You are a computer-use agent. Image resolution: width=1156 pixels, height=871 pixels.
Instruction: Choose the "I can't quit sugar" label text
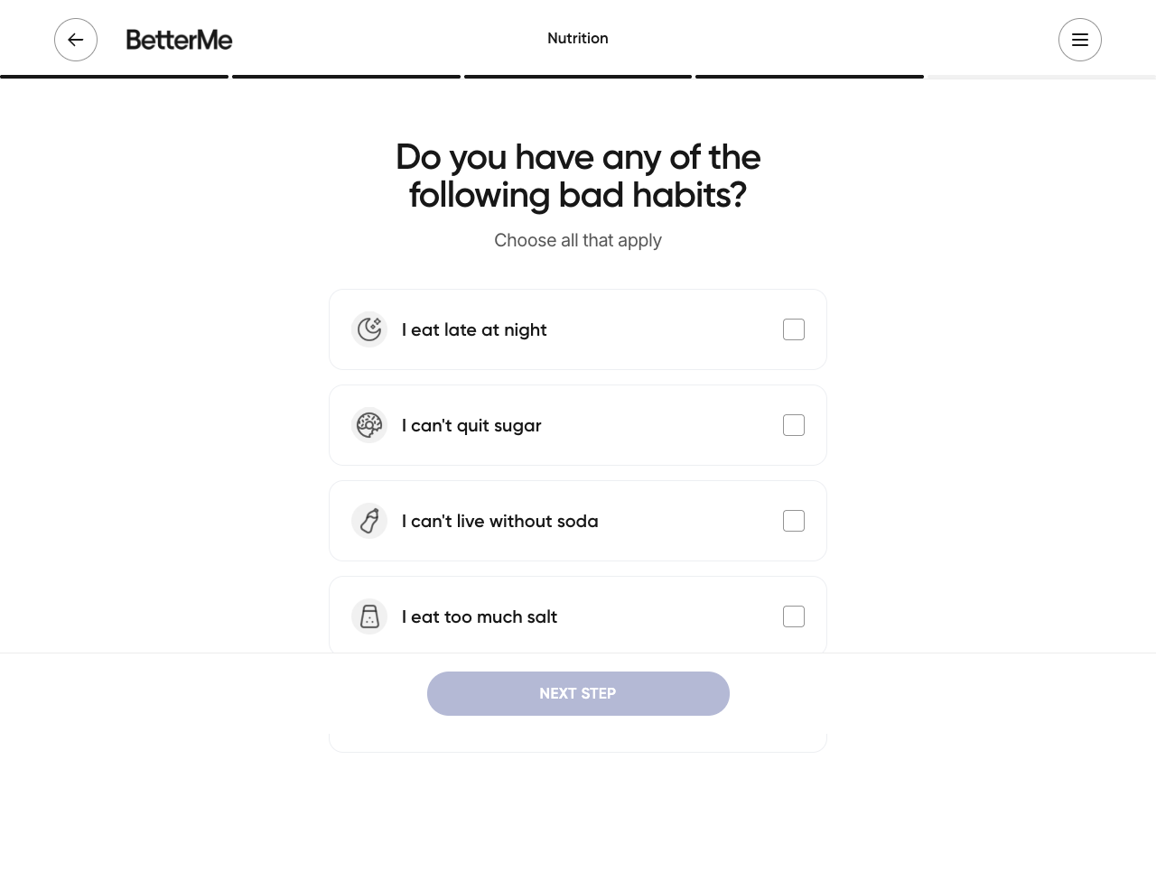click(x=471, y=426)
